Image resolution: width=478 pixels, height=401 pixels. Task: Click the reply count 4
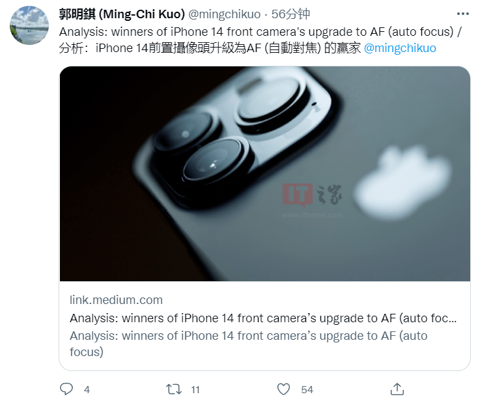[x=87, y=390]
